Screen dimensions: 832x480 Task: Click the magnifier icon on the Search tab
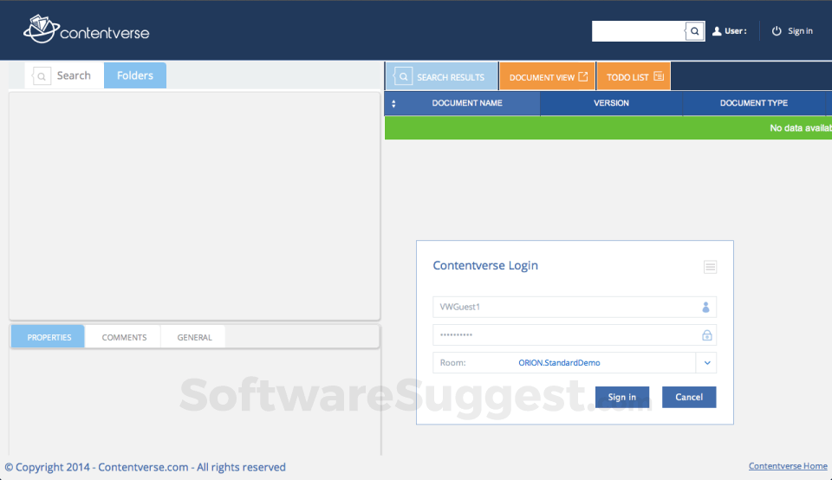click(42, 76)
